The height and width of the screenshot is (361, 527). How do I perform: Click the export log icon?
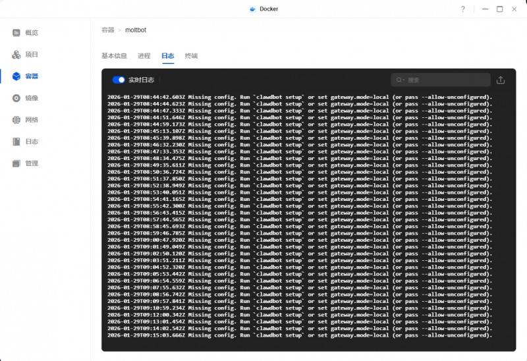[501, 80]
